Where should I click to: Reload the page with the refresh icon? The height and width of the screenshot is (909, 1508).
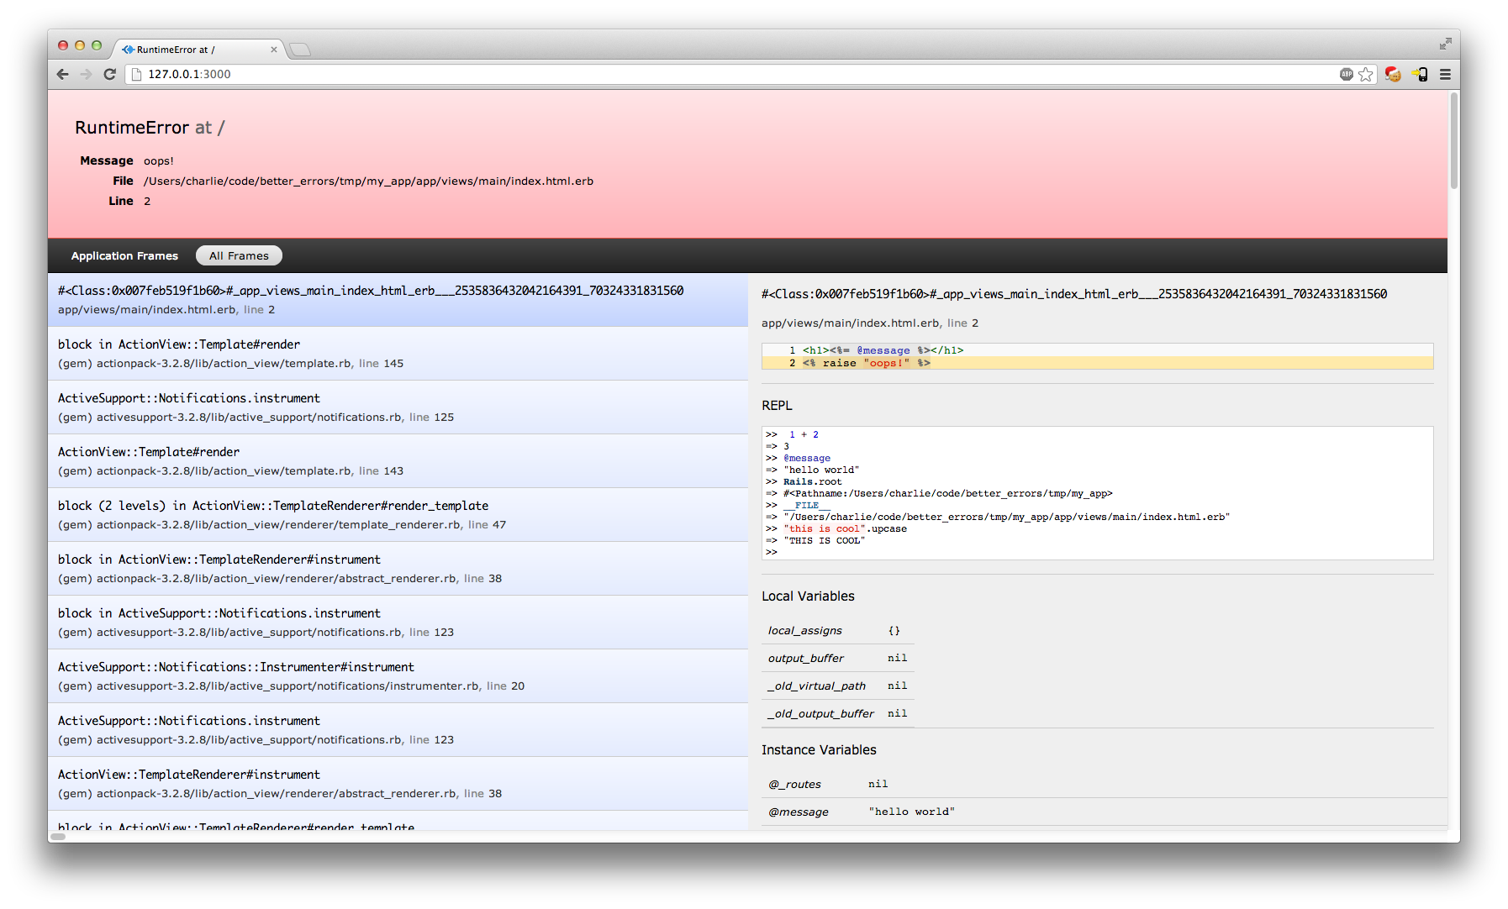109,74
